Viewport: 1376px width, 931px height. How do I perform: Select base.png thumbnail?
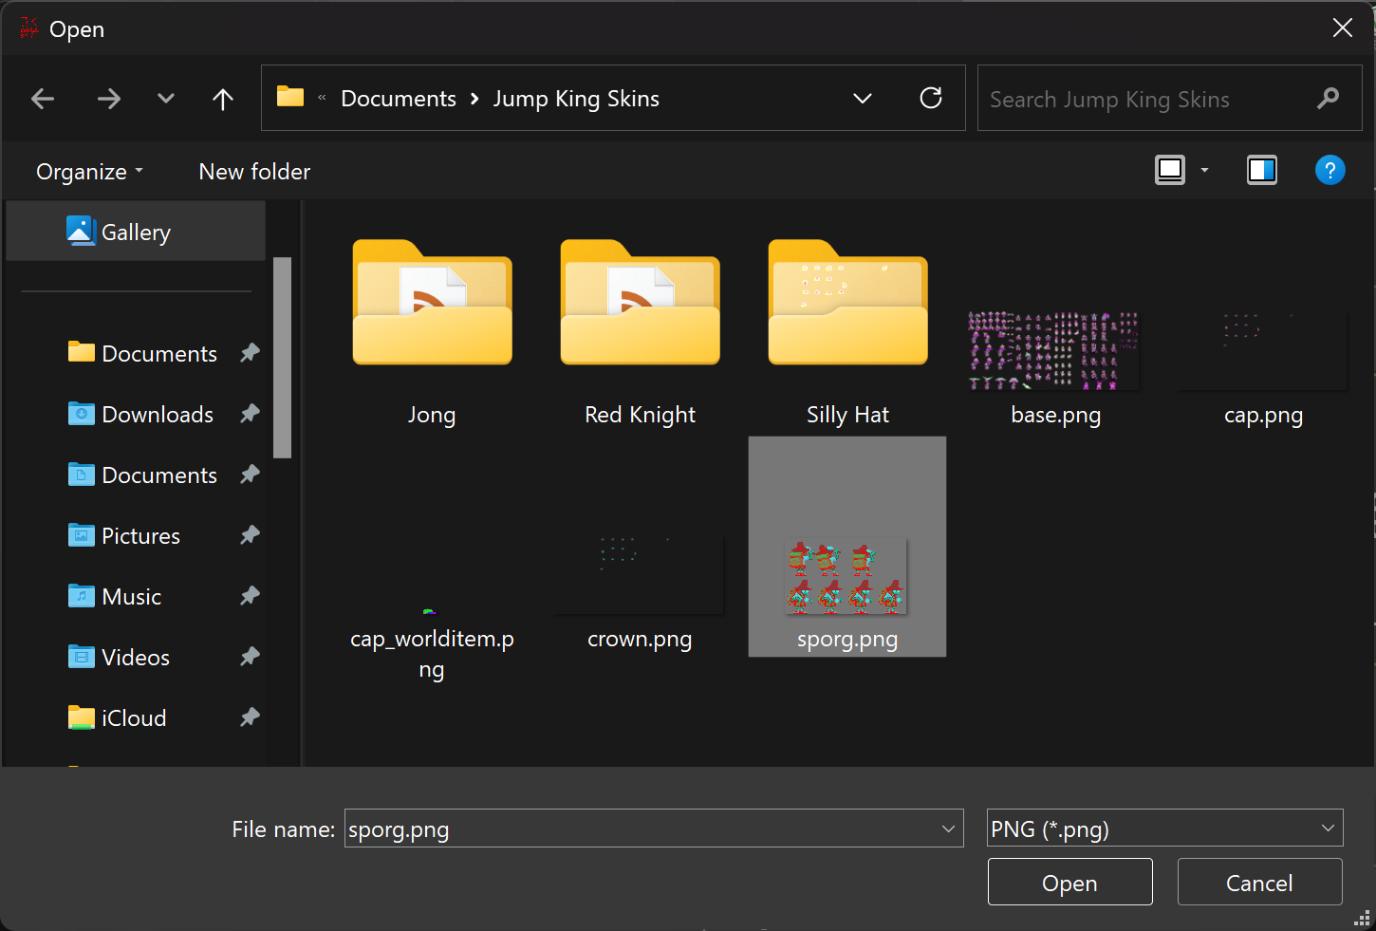[1055, 351]
